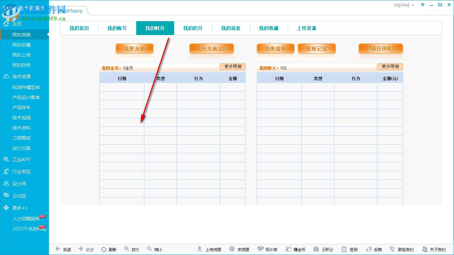Viewport: 454px width, 255px height.
Task: Open the dajeiwj account dropdown
Action: pyautogui.click(x=404, y=5)
